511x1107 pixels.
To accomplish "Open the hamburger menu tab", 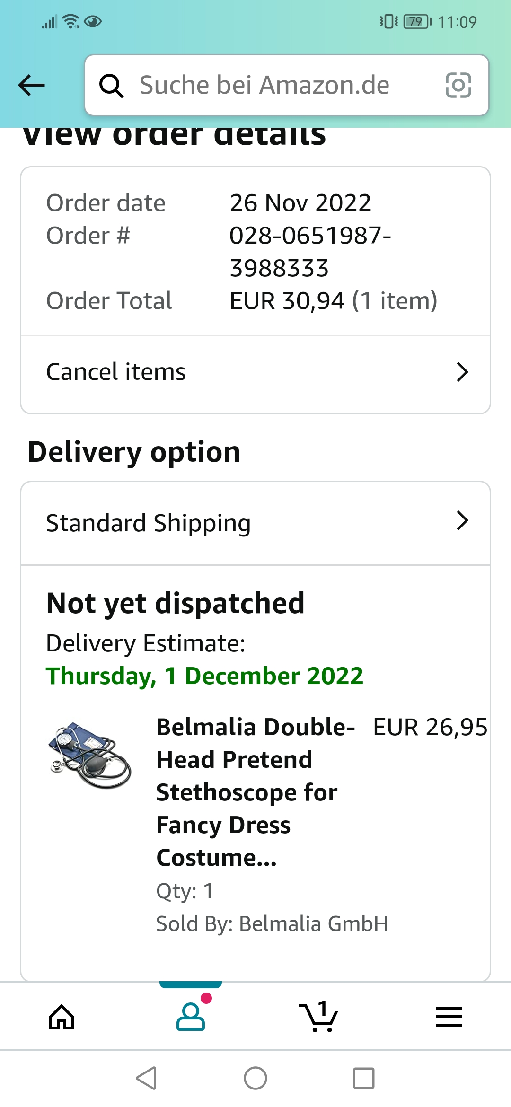I will click(449, 1017).
